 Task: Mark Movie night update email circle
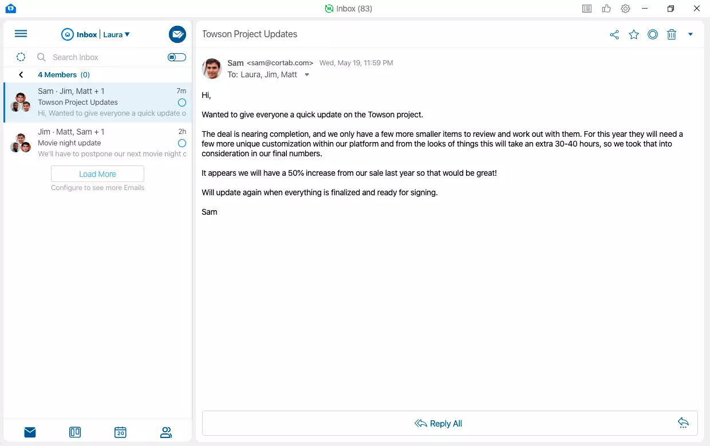coord(182,143)
